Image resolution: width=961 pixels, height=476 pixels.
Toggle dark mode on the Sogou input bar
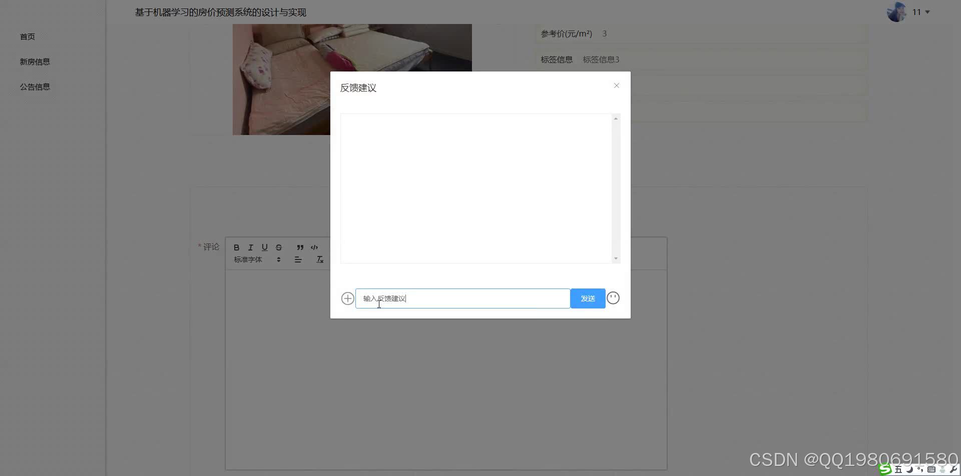pyautogui.click(x=909, y=470)
